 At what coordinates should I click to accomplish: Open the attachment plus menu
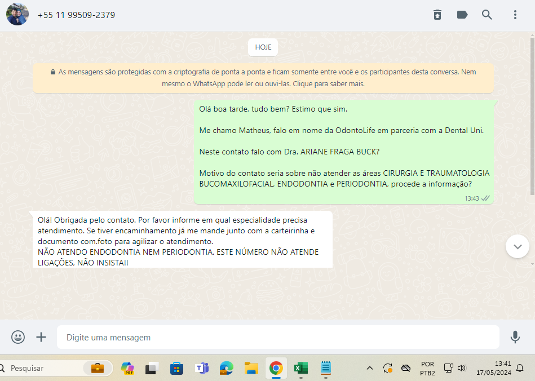pos(41,337)
